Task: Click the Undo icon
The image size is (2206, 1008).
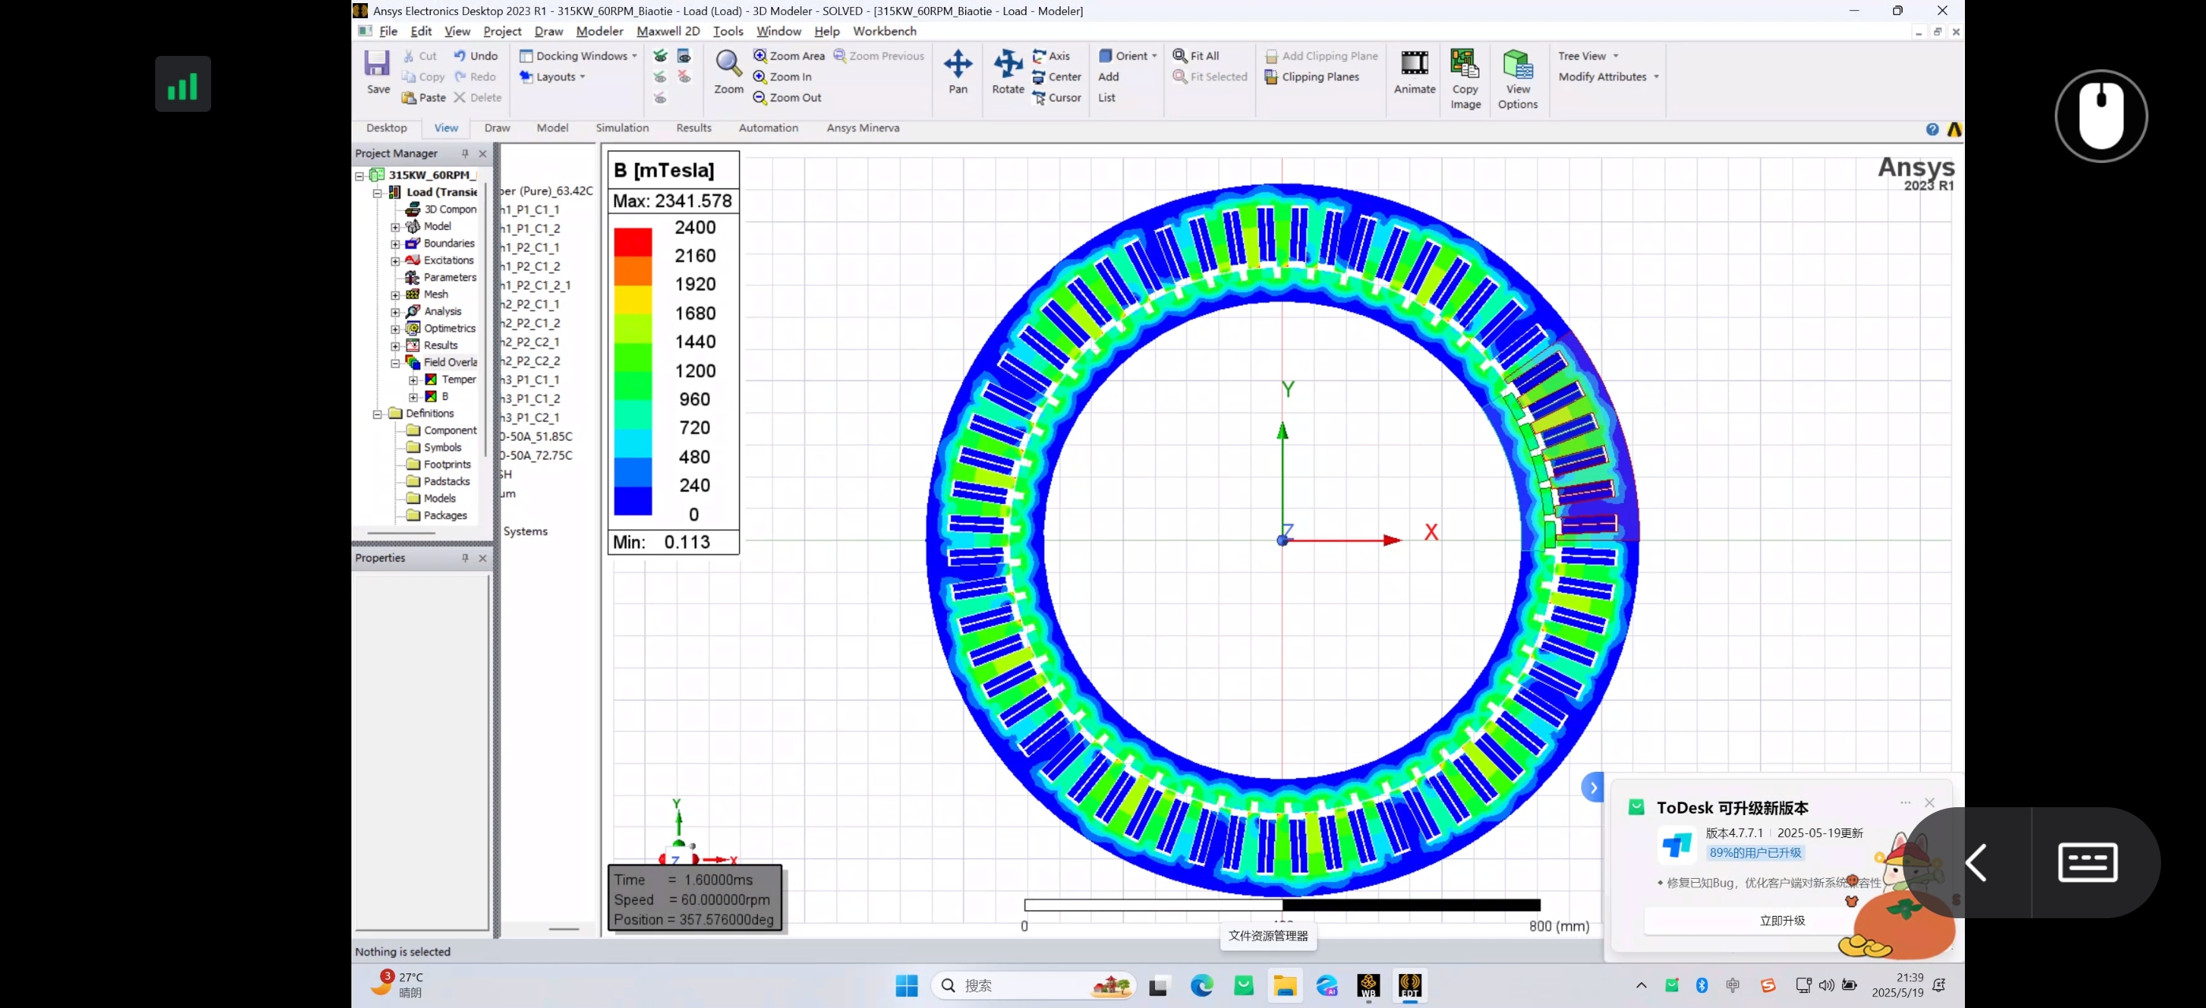Action: [x=460, y=56]
